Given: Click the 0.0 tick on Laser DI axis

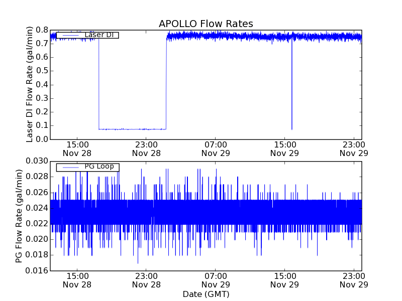Looking at the screenshot, I should click(42, 139).
